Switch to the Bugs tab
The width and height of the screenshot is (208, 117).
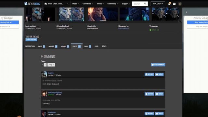click(87, 46)
